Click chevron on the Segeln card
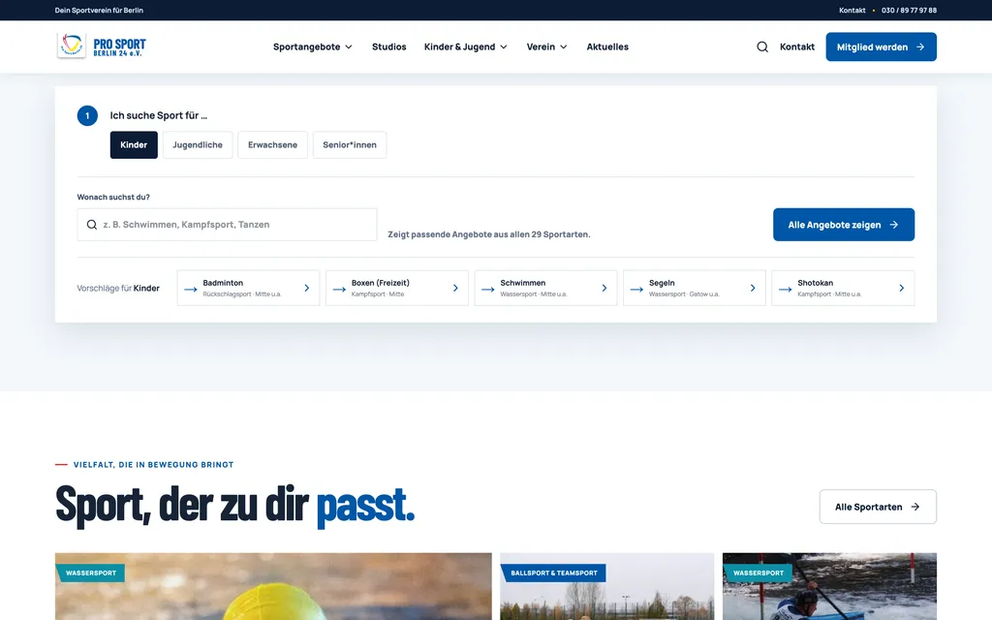Image resolution: width=992 pixels, height=620 pixels. 753,288
